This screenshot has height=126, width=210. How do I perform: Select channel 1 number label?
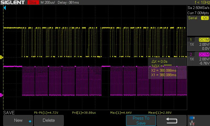[191, 40]
